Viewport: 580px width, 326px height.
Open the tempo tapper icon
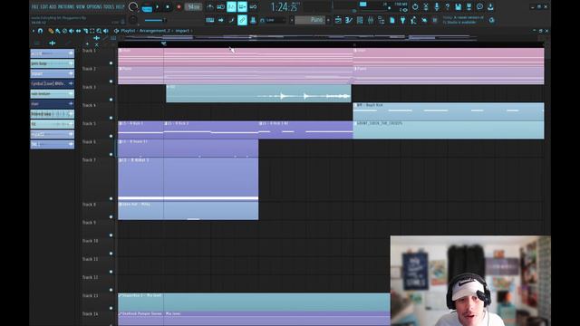point(413,20)
